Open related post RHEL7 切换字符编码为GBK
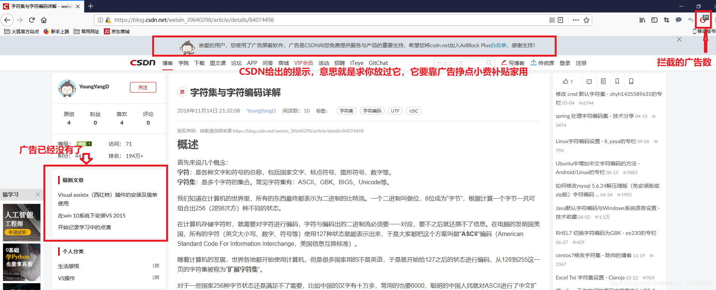 pyautogui.click(x=606, y=233)
